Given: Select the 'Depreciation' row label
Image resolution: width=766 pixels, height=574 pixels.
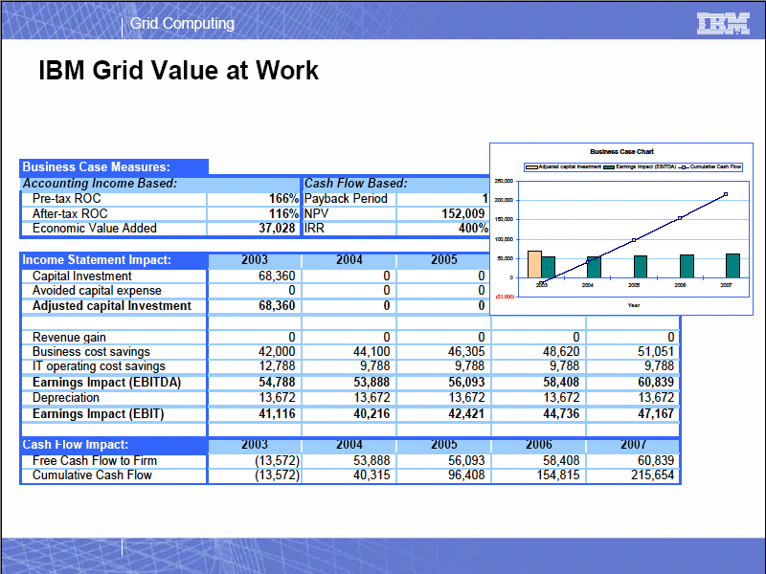Looking at the screenshot, I should (x=65, y=398).
